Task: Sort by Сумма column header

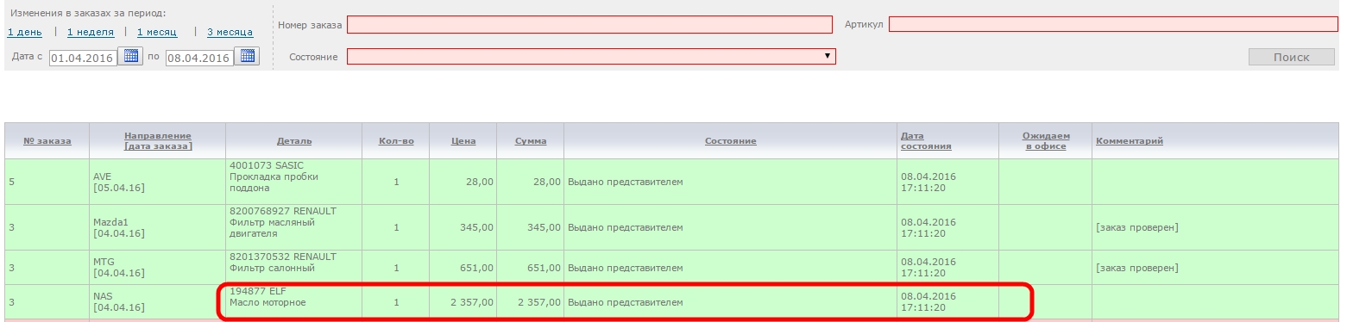Action: tap(531, 140)
